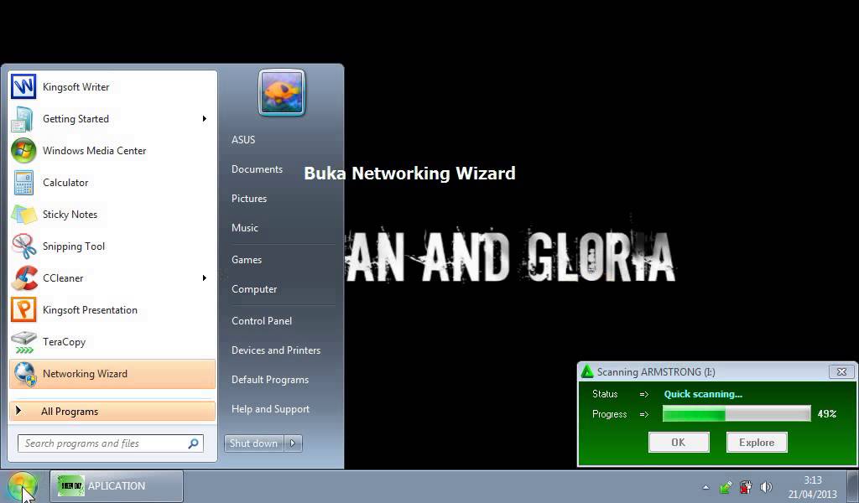Open Music from Start menu
Image resolution: width=859 pixels, height=503 pixels.
pos(245,228)
